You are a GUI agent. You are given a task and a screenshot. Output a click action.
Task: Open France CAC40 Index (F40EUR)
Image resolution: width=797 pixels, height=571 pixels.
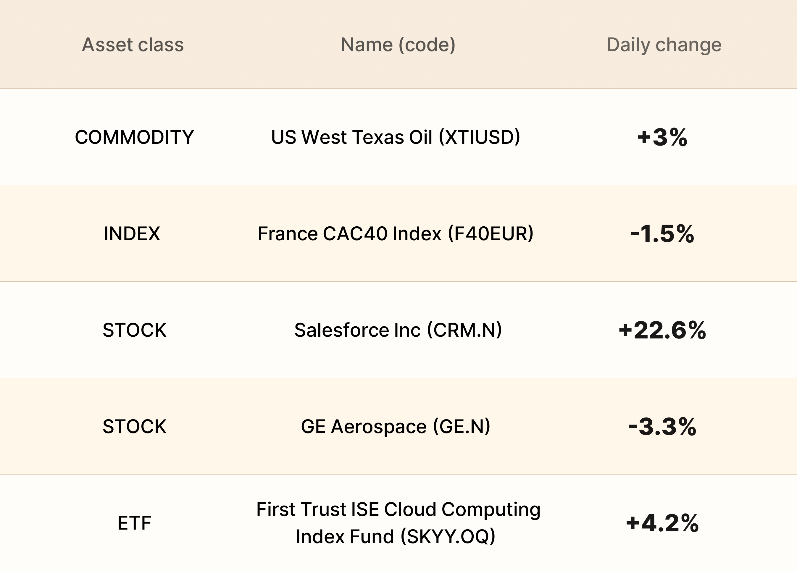396,234
